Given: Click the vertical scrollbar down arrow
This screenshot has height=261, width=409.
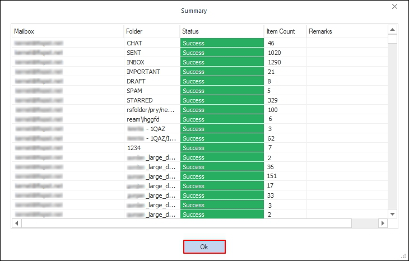Looking at the screenshot, I should [x=392, y=214].
